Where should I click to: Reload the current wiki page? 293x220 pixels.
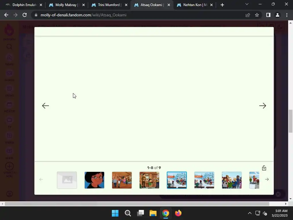25,15
